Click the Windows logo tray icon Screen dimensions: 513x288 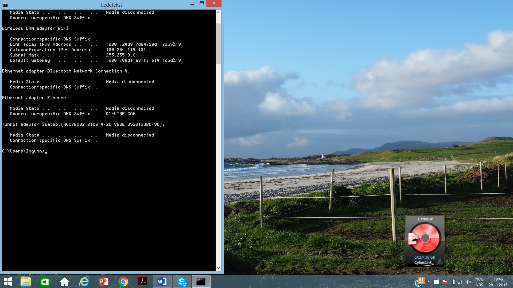click(436, 282)
